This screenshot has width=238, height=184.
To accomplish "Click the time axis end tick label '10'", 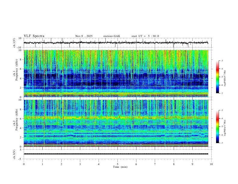I will click(x=211, y=164).
